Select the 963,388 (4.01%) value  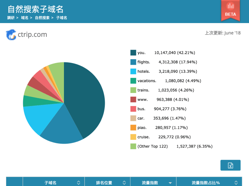[x=173, y=100]
